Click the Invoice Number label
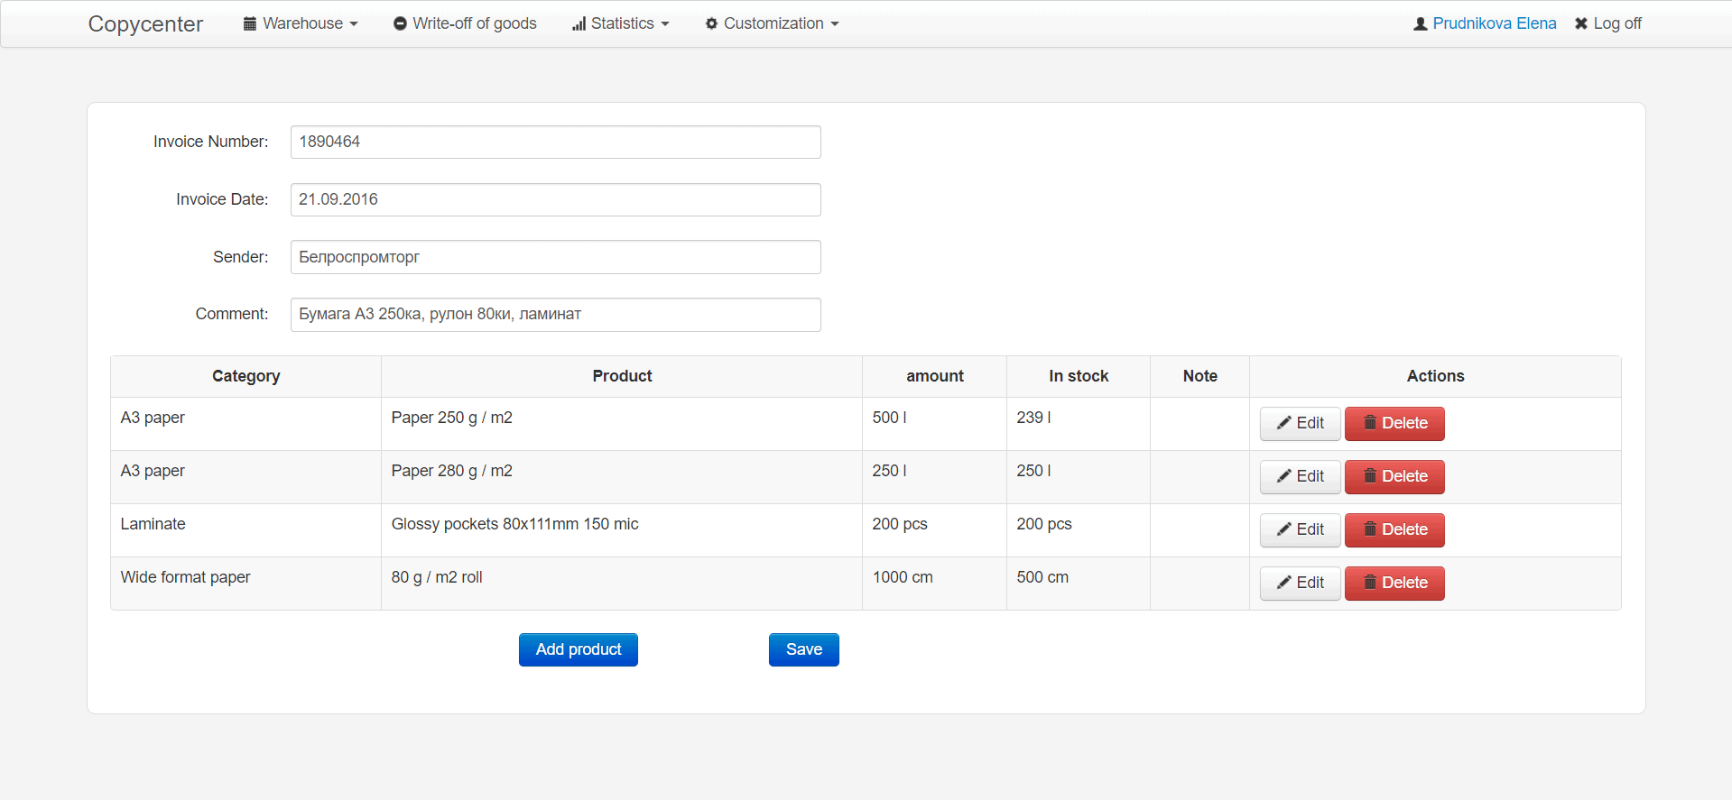This screenshot has height=800, width=1732. tap(210, 142)
